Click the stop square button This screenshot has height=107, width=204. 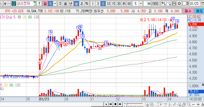click(x=115, y=104)
